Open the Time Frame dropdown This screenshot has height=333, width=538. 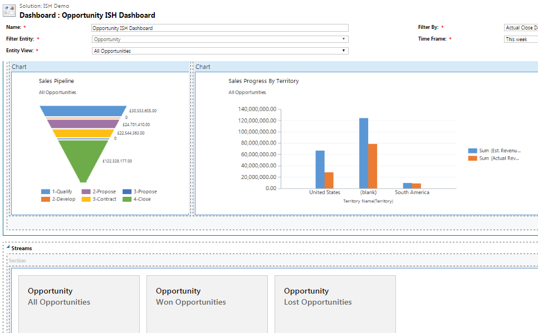(x=521, y=39)
